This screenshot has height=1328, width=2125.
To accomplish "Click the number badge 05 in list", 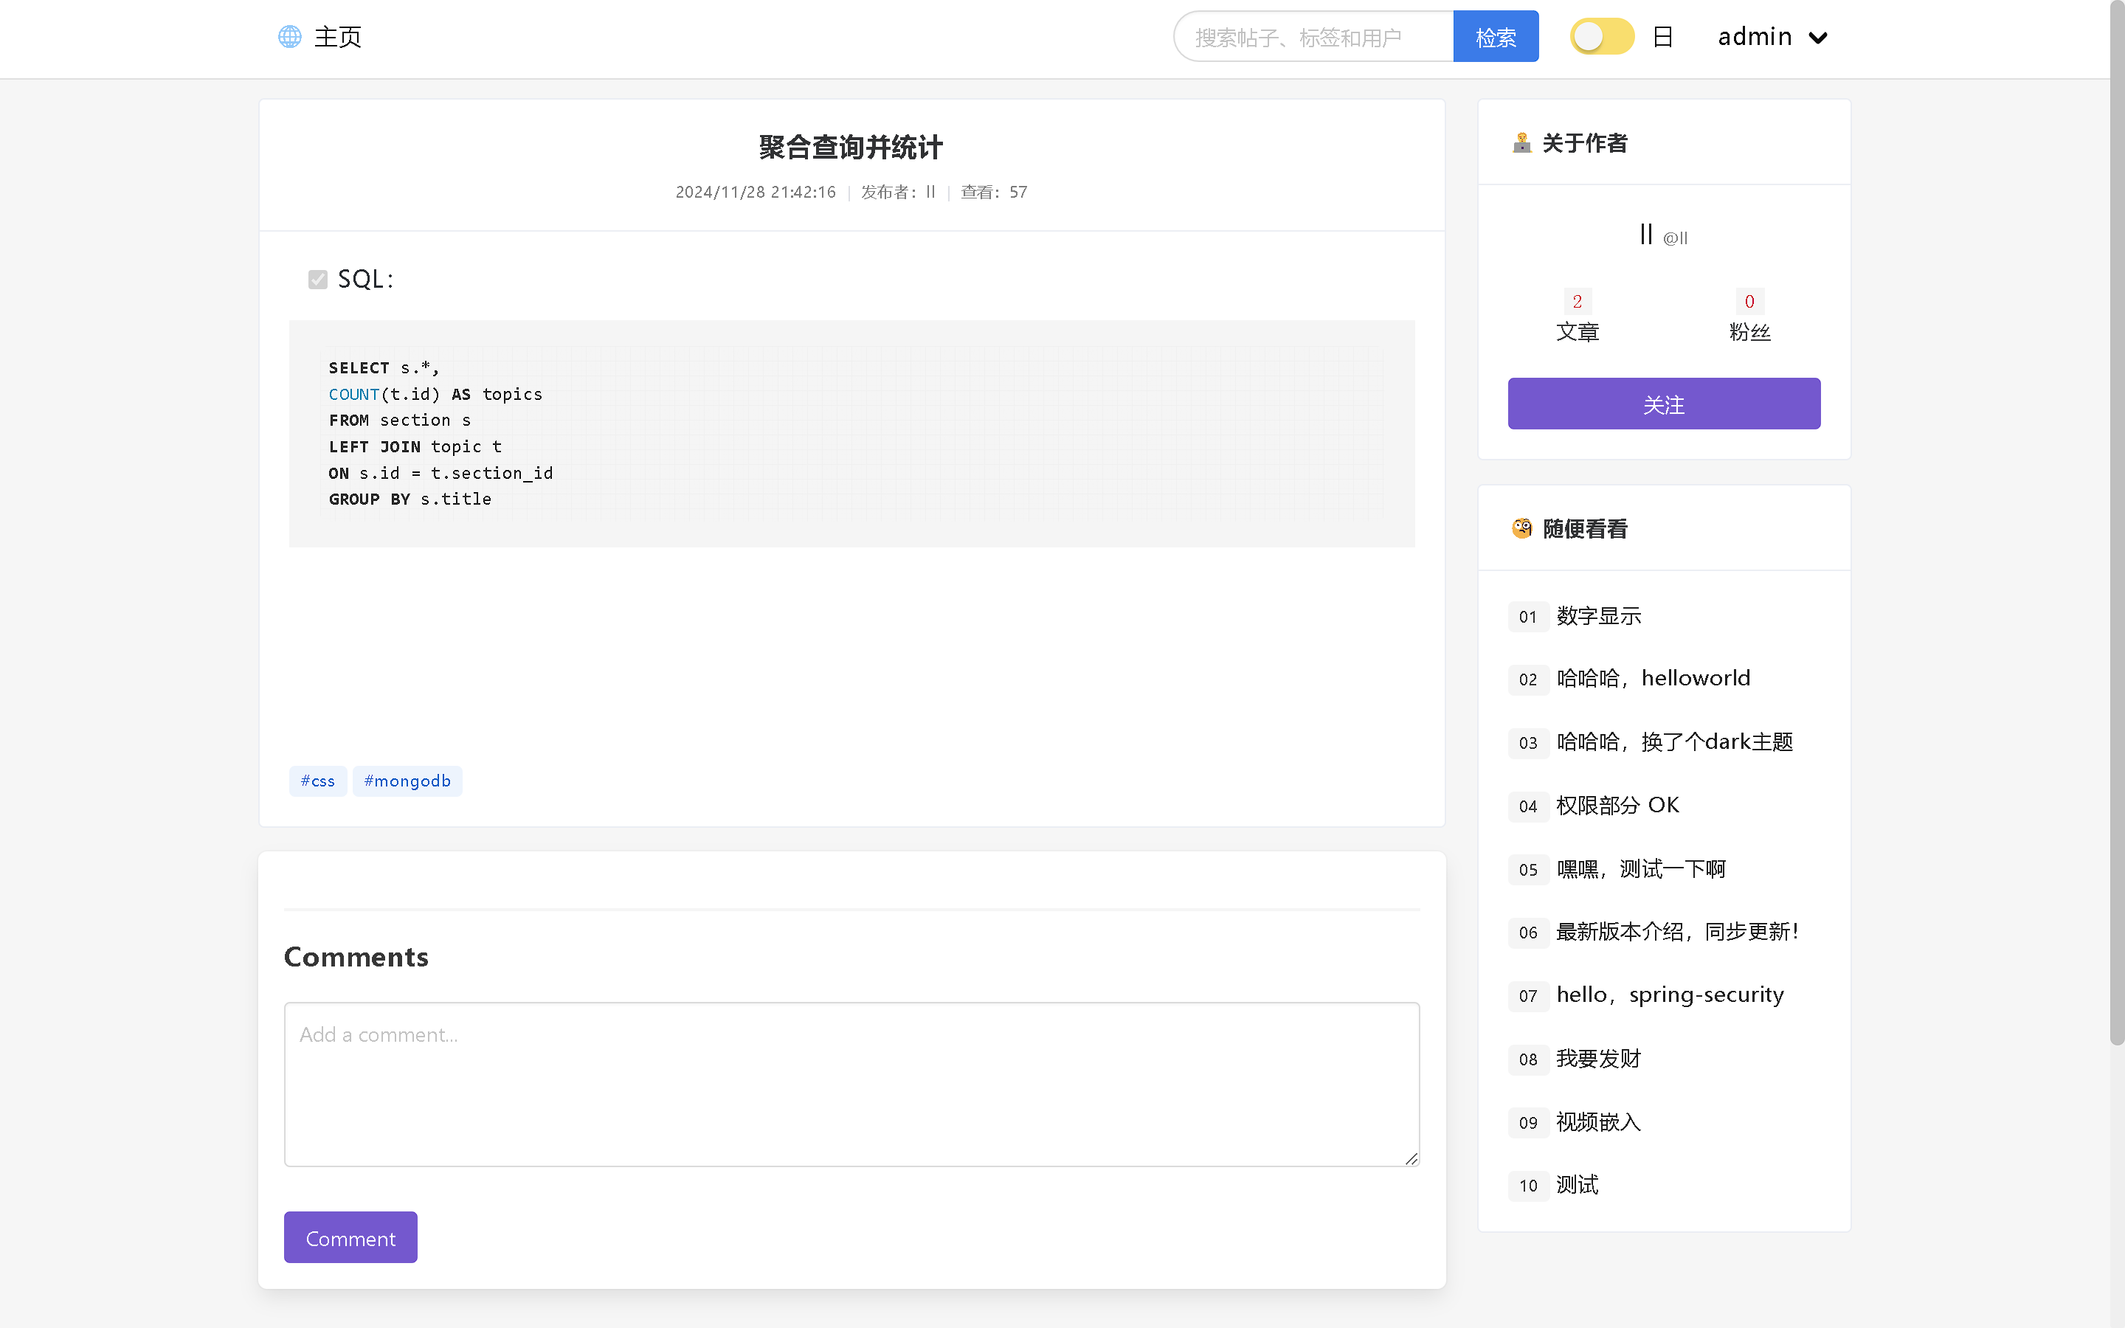I will click(x=1528, y=870).
